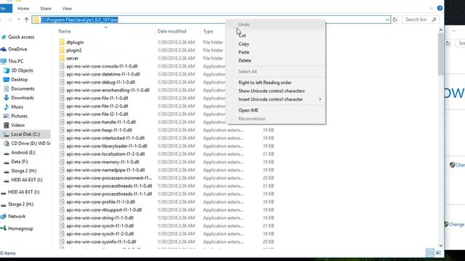Select api-ms-win-core-sysinfo-l1-1-0.dll
The image size is (465, 261).
click(101, 242)
